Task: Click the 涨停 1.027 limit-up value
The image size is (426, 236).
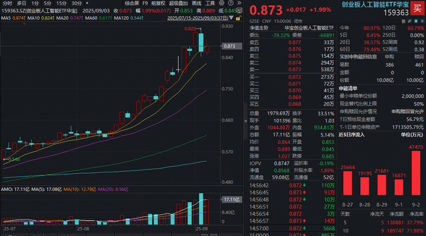Action: tap(284, 156)
